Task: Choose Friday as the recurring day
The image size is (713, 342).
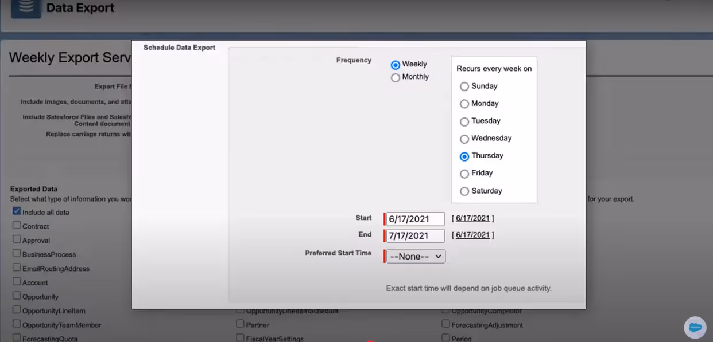Action: click(464, 174)
